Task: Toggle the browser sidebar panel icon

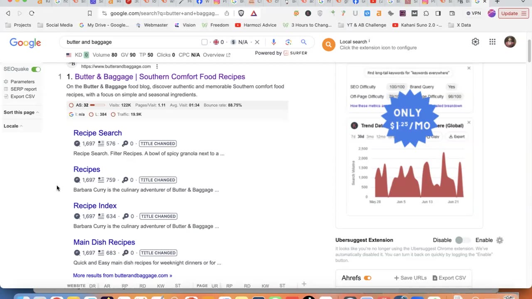Action: pos(438,13)
